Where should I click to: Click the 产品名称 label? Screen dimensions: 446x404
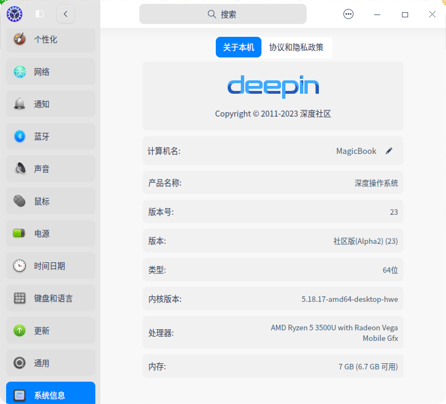(x=164, y=183)
